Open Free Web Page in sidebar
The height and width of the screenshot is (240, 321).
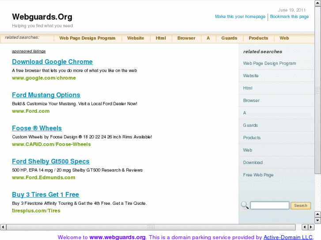pos(258,175)
